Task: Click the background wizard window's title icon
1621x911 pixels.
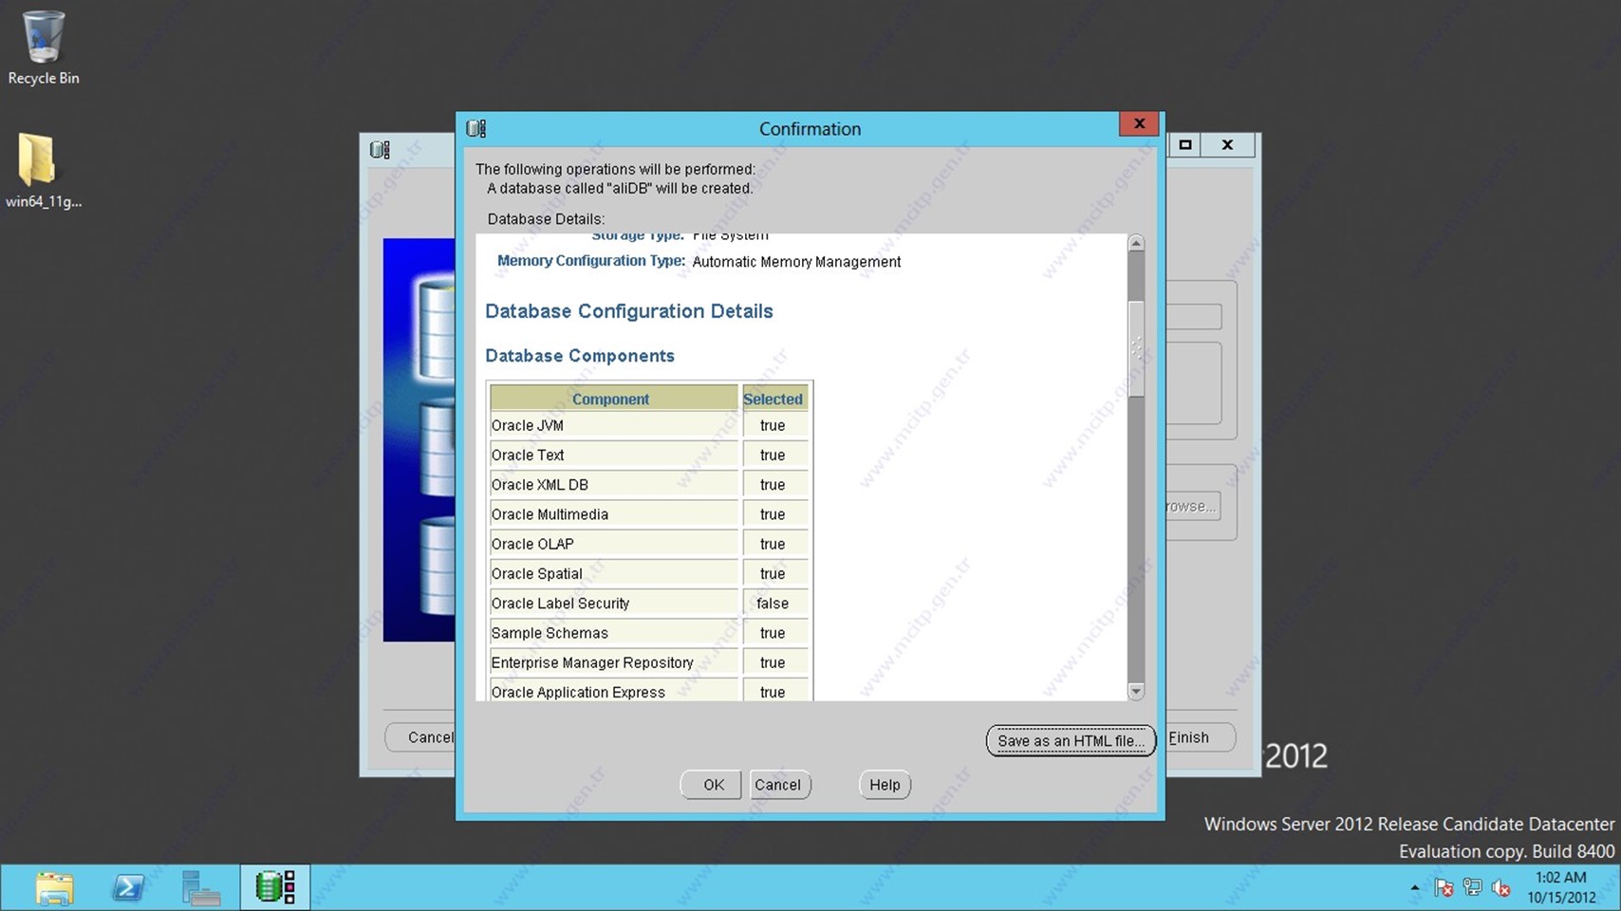Action: coord(380,149)
